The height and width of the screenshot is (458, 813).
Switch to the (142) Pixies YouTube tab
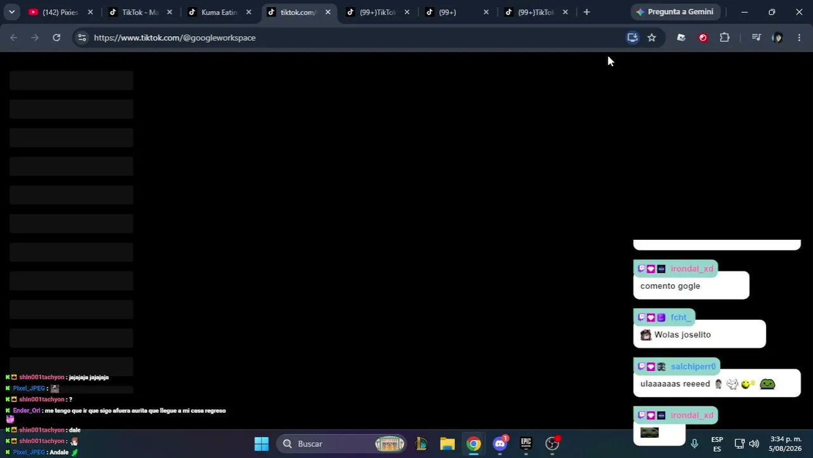(60, 12)
